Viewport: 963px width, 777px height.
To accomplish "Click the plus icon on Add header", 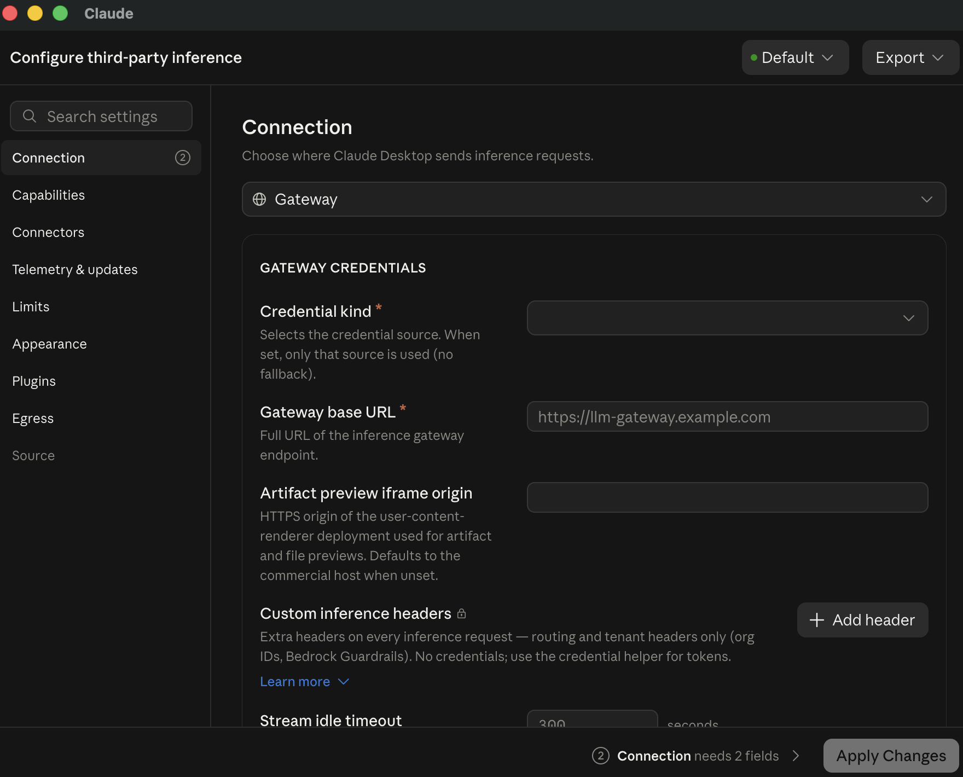I will click(x=817, y=620).
